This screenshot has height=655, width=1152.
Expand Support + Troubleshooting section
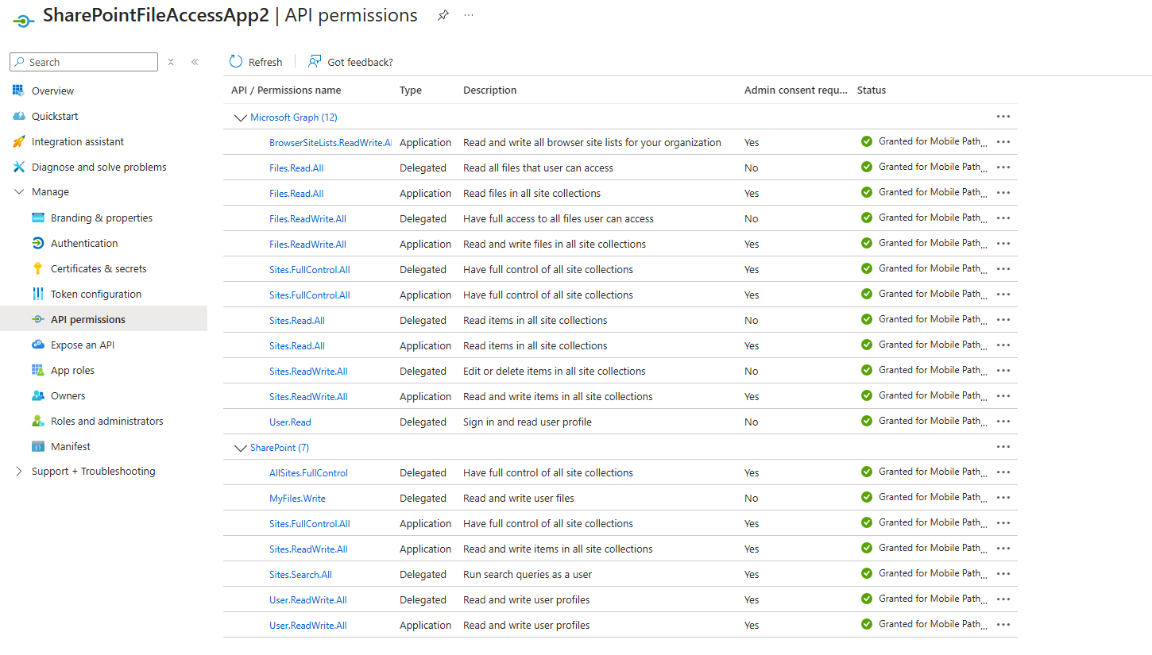pyautogui.click(x=20, y=472)
